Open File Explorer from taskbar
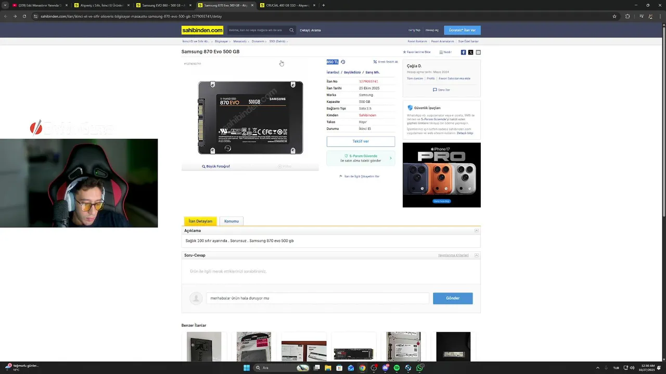Screen dimensions: 666x374 coord(328,368)
